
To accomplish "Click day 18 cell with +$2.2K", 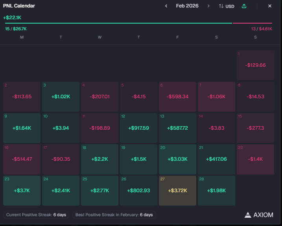I will pos(100,159).
